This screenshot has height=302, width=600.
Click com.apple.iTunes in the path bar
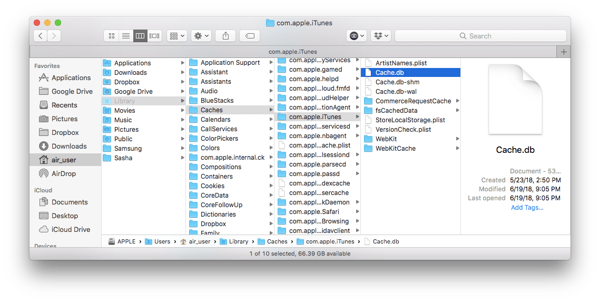point(326,241)
